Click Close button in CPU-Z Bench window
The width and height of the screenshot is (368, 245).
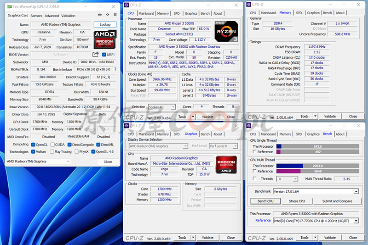tap(353, 238)
